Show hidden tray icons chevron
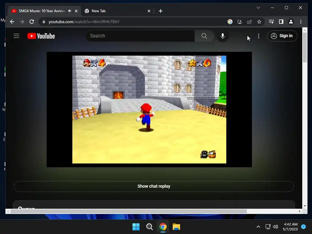The image size is (312, 234). click(258, 227)
